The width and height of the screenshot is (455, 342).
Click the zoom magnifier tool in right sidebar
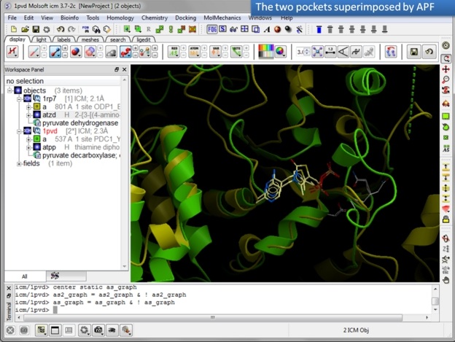pos(446,79)
